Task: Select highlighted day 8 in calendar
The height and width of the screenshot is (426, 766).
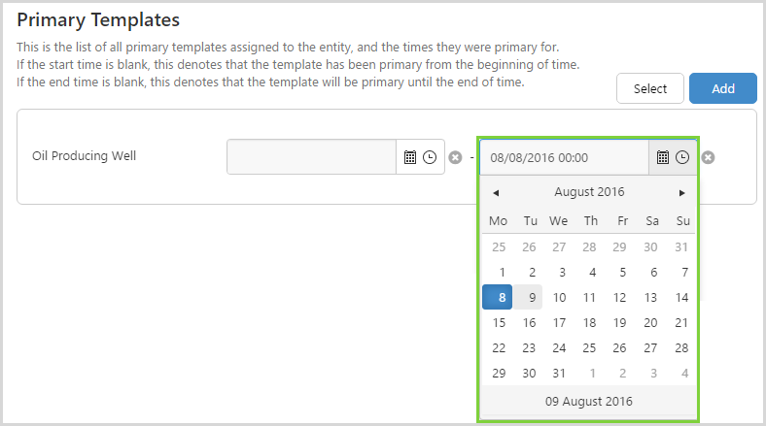Action: point(498,298)
